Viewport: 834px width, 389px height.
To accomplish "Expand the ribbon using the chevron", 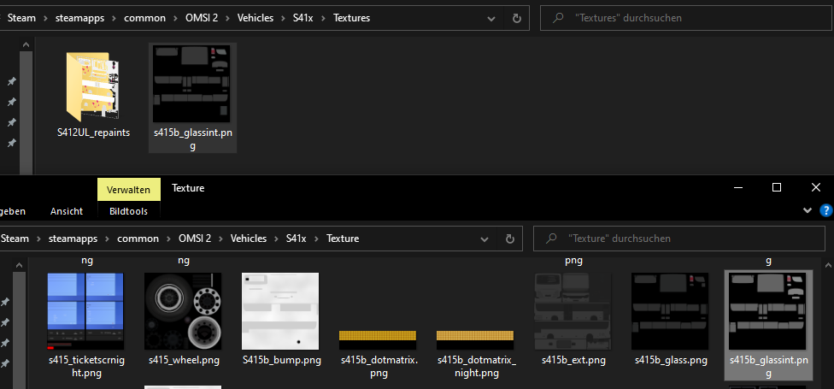I will pos(808,210).
